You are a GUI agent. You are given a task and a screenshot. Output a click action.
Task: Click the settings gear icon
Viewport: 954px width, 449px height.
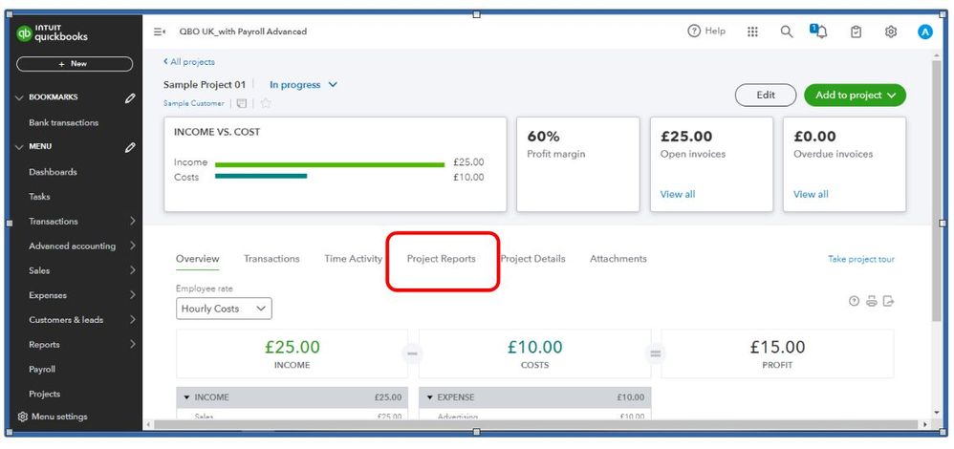(891, 32)
